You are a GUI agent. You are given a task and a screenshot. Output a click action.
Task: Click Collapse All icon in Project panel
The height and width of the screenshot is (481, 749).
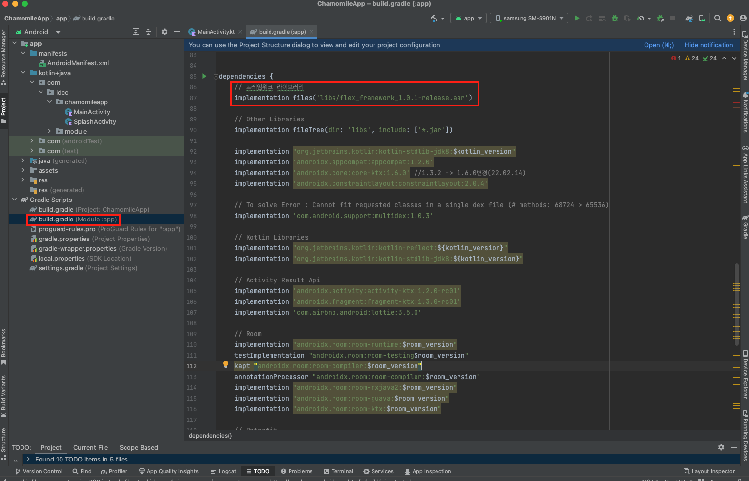148,32
